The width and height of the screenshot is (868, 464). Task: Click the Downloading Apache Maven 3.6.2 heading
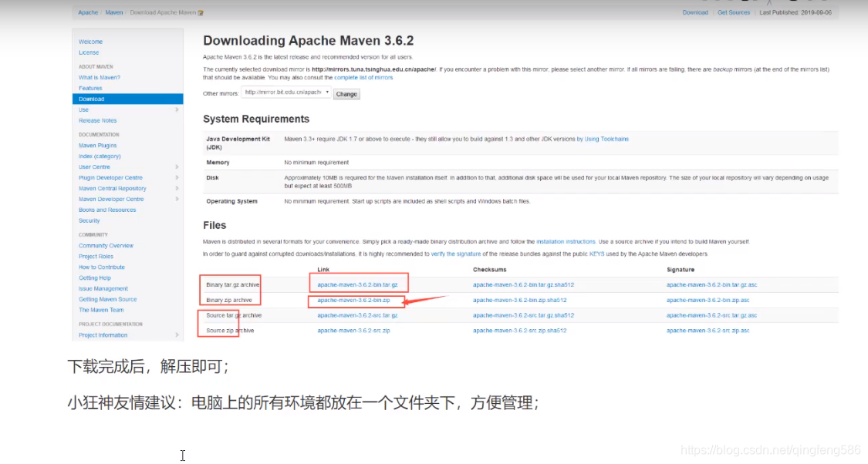click(x=309, y=41)
